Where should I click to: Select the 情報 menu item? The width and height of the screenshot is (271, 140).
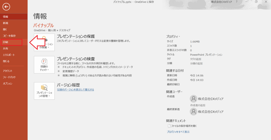(14, 17)
